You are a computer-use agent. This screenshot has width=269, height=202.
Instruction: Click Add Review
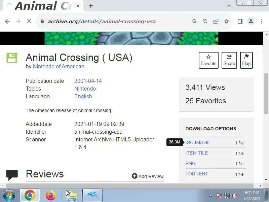[x=148, y=176]
